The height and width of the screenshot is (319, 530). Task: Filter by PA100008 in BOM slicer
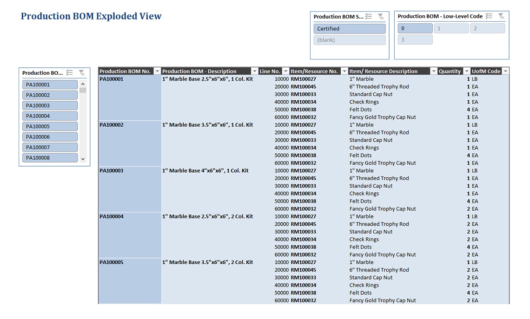(x=50, y=158)
